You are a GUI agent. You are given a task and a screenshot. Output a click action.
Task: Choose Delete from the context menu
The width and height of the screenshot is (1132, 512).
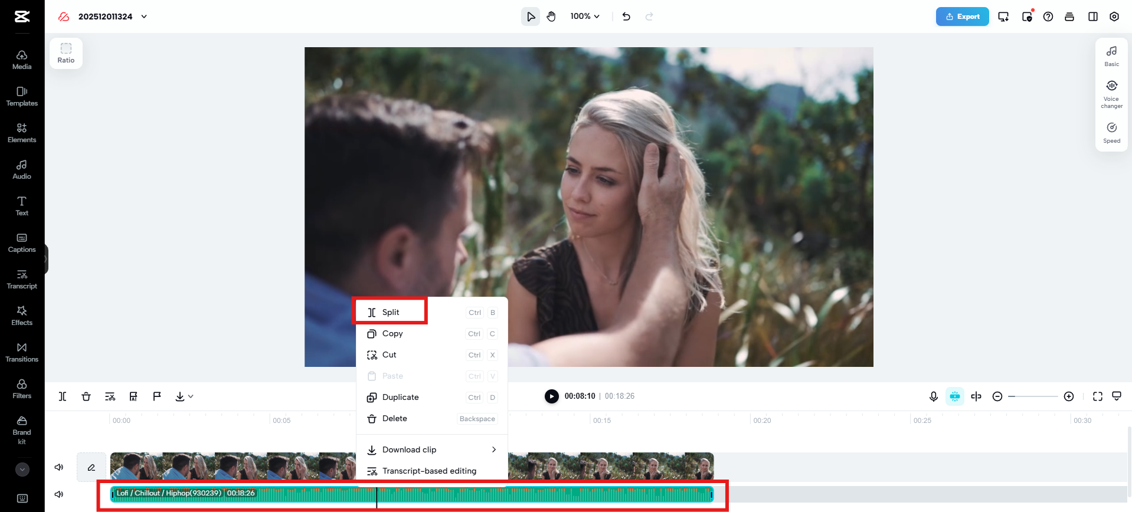(432, 418)
